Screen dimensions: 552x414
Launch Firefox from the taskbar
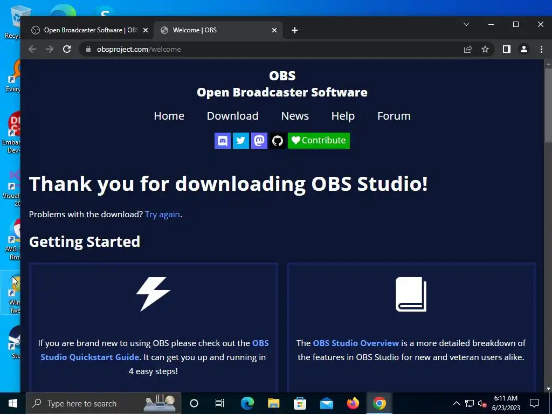353,403
